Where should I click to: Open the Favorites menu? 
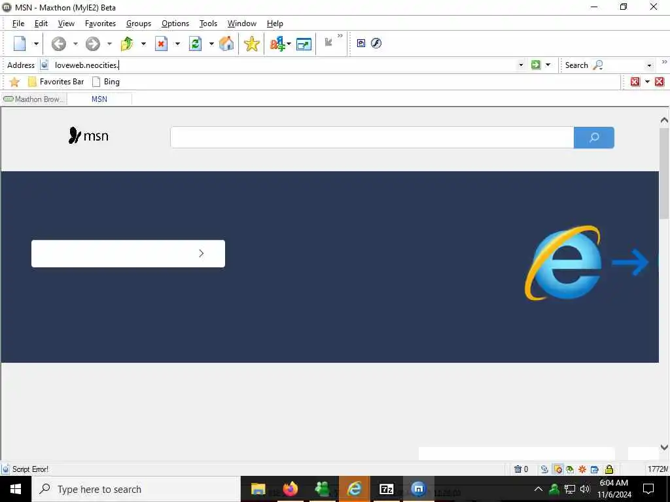pos(100,24)
